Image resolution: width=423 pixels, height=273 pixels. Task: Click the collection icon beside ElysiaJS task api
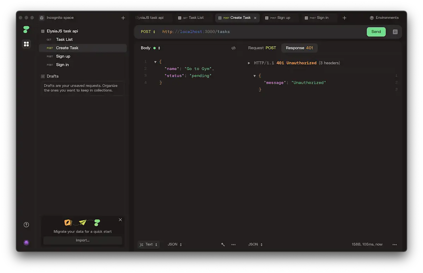point(43,31)
